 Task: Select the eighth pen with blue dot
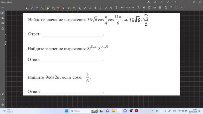coord(64,8)
